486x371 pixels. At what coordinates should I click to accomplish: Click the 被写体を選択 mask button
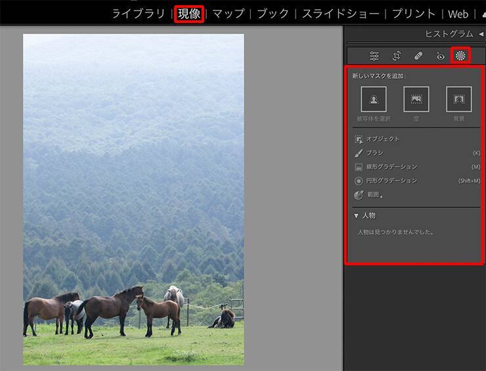coord(374,99)
